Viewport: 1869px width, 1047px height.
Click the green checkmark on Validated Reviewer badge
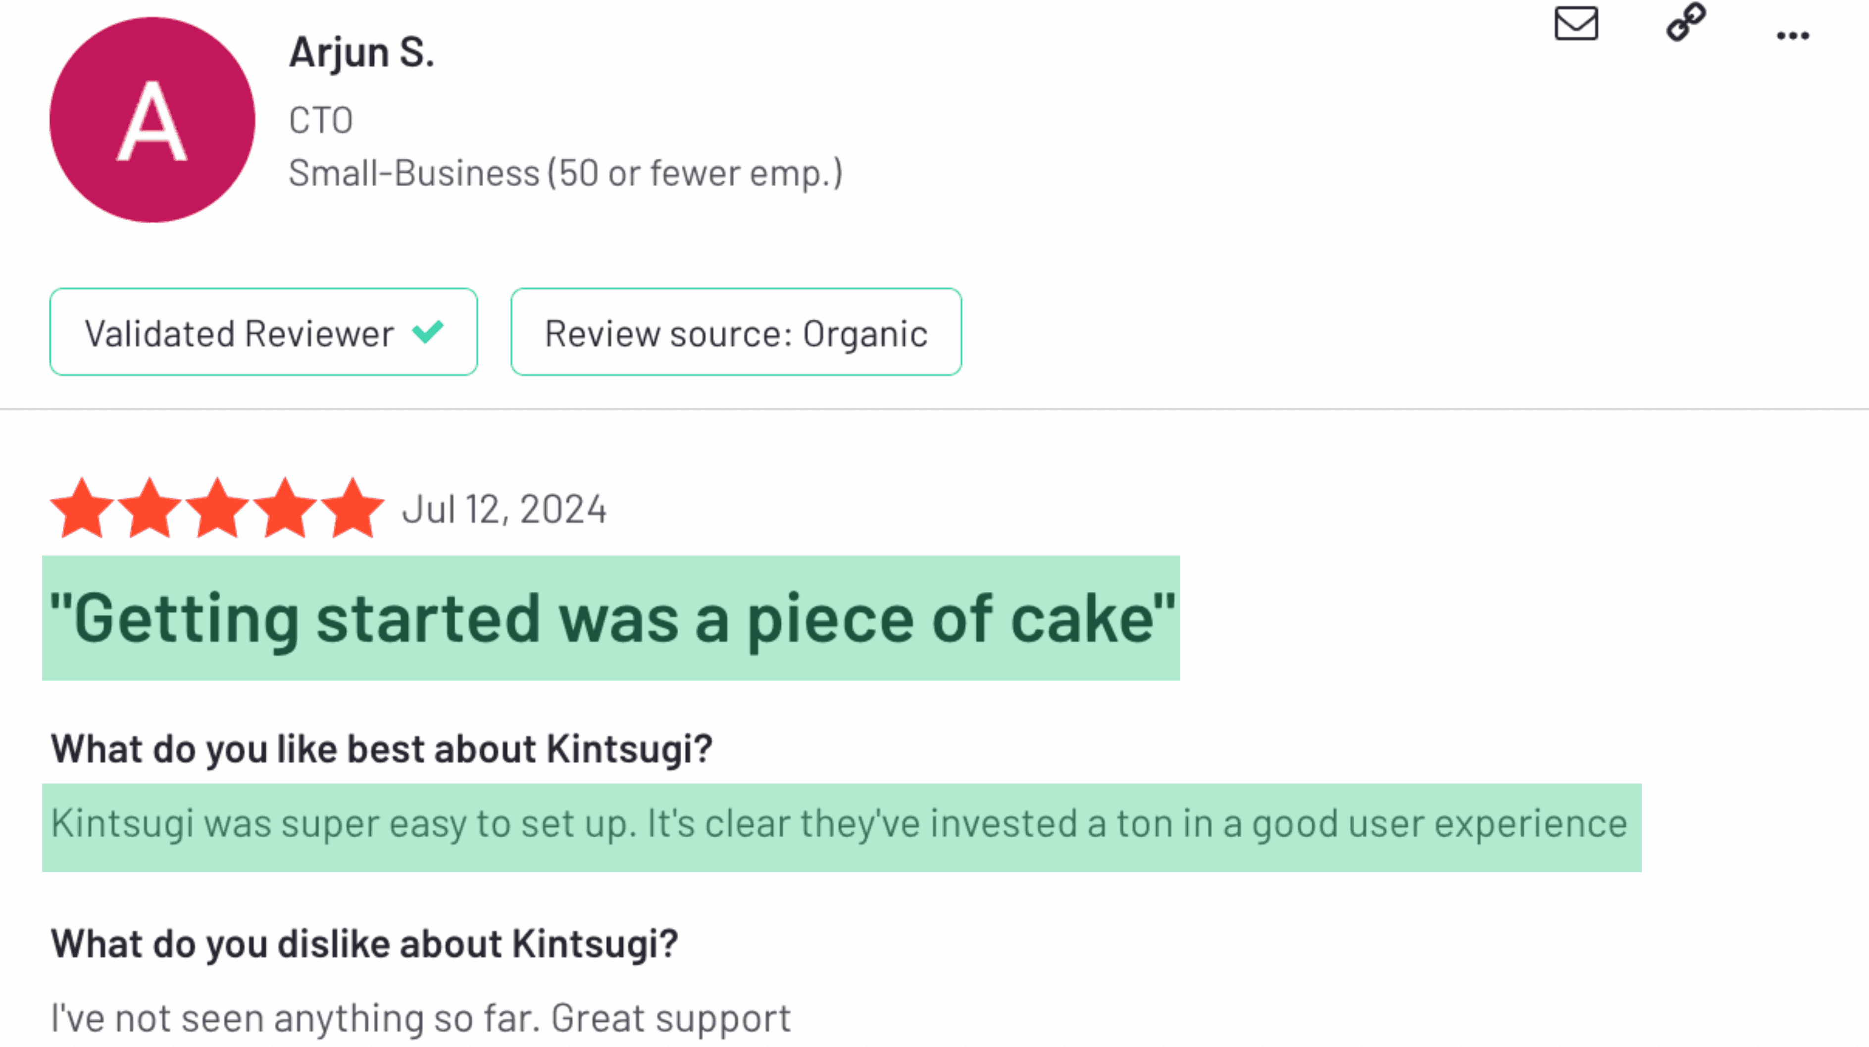click(x=428, y=332)
